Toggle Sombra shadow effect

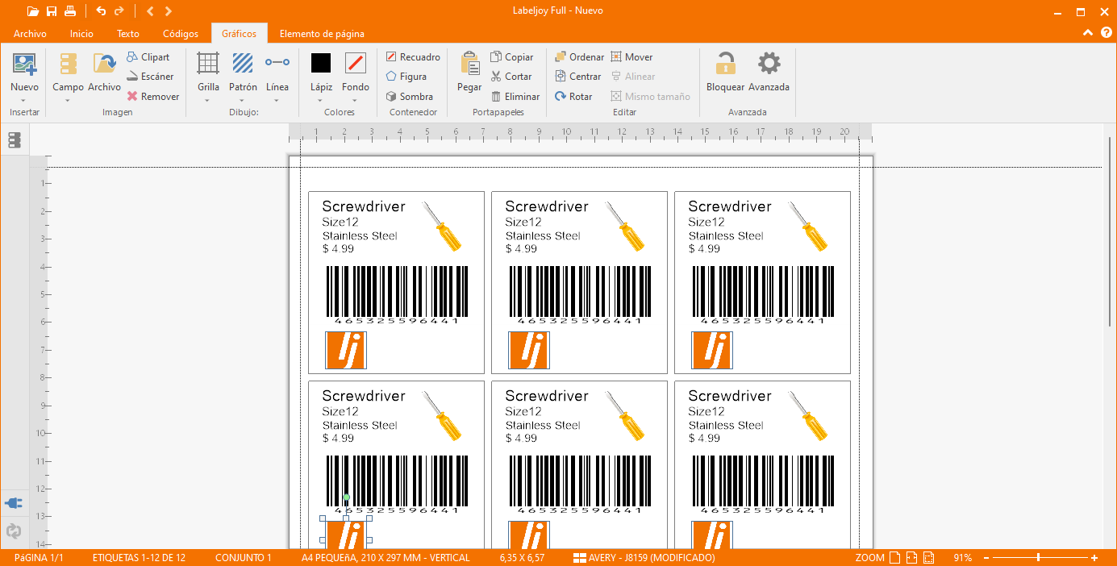tap(409, 96)
